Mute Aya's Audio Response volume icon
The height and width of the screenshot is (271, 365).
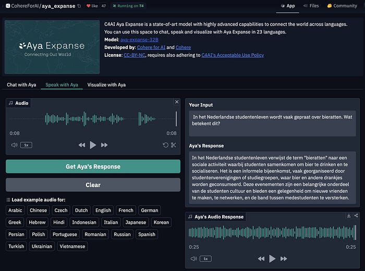pyautogui.click(x=193, y=258)
